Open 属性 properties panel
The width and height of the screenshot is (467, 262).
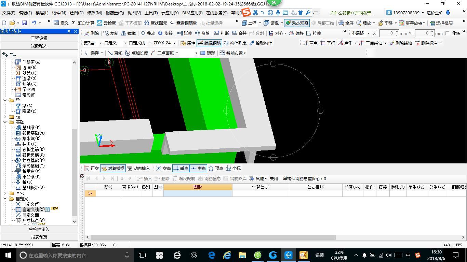pyautogui.click(x=188, y=43)
